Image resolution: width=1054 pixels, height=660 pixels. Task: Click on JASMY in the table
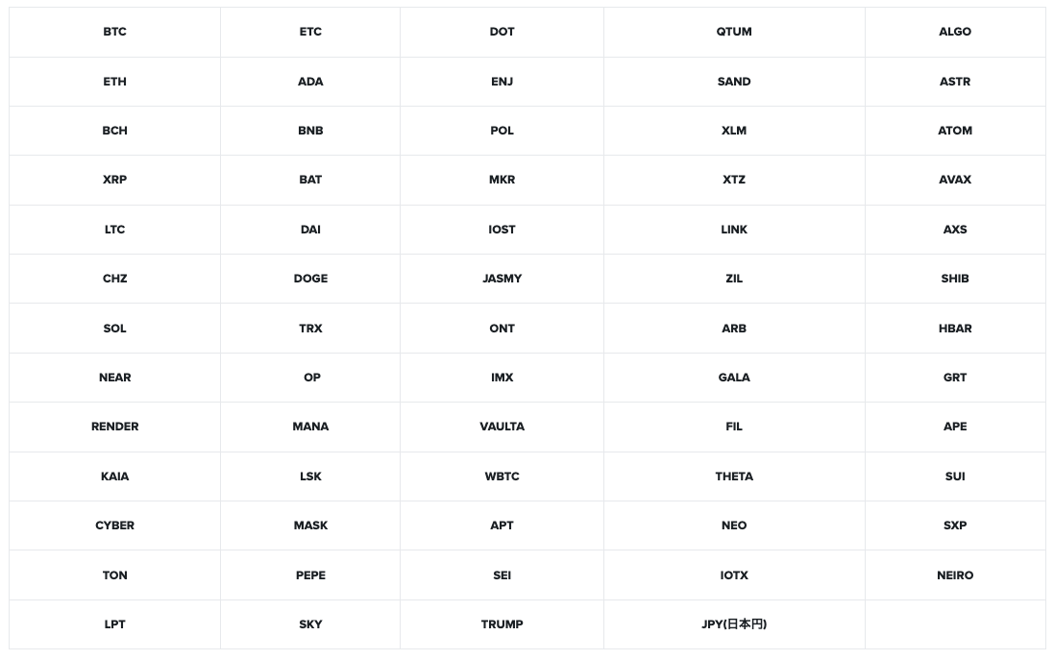click(502, 279)
